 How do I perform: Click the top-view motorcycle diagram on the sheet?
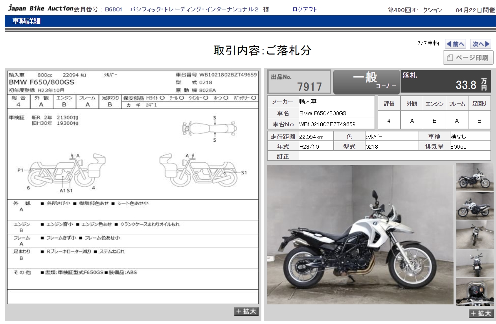pyautogui.click(x=209, y=128)
